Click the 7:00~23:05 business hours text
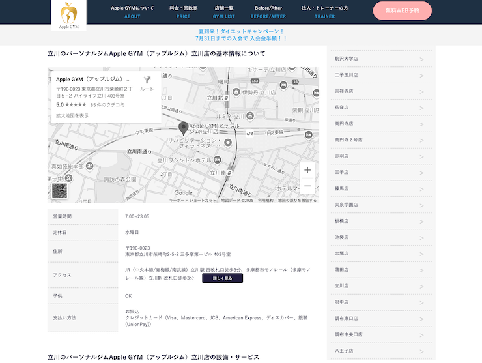 [137, 216]
